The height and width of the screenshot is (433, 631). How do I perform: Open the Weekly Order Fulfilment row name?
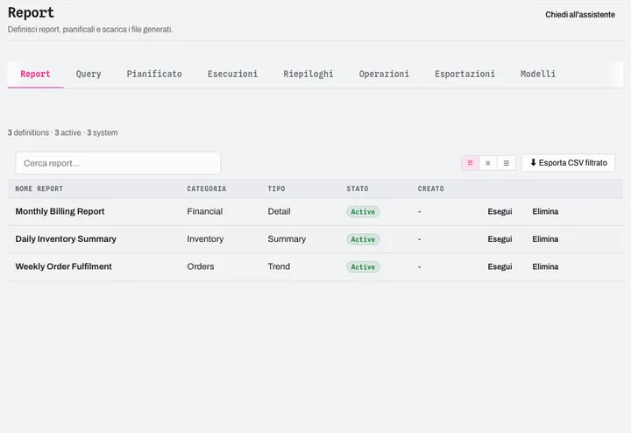[64, 266]
